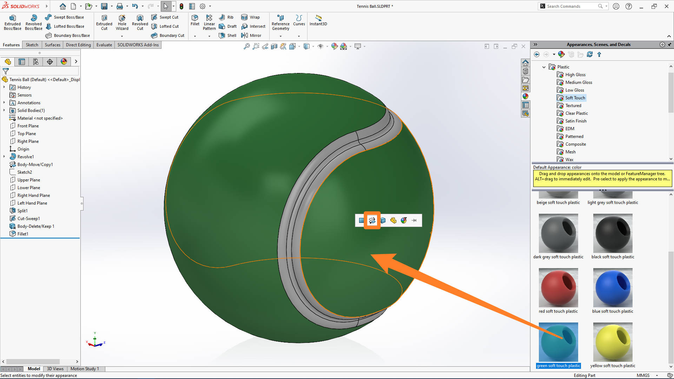Click the Shell tool
The image size is (674, 379).
tap(227, 35)
